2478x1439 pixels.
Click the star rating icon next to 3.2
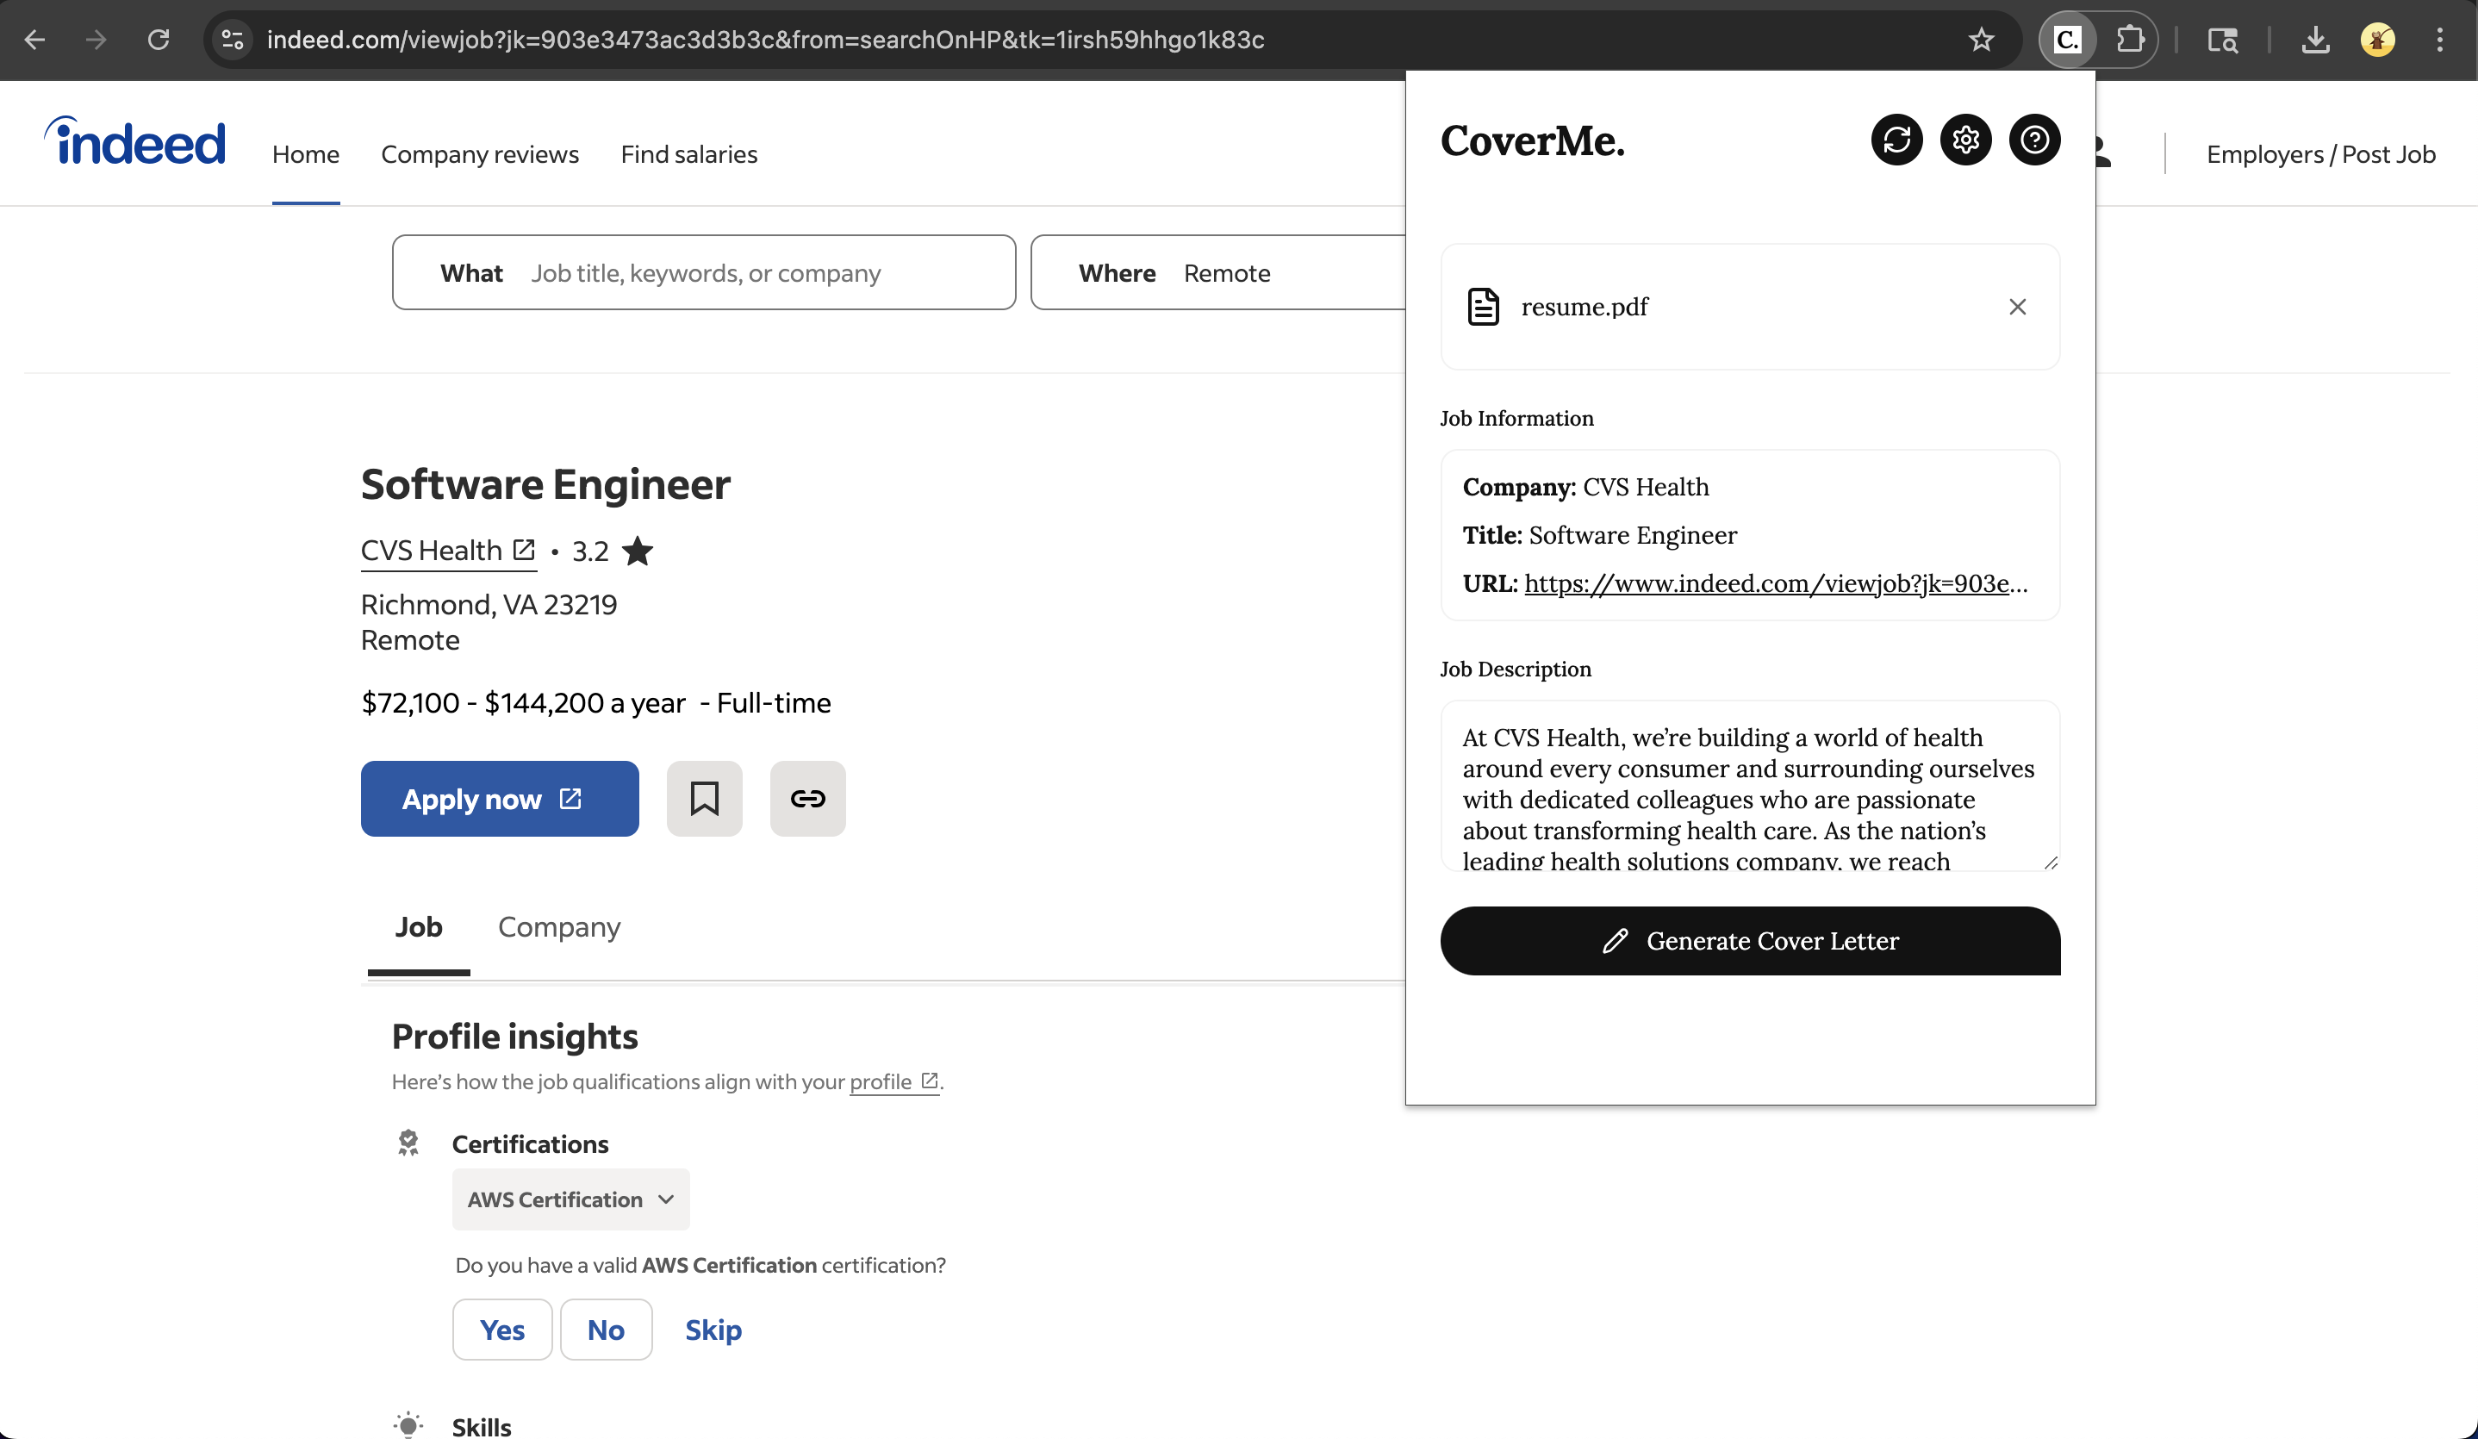coord(638,551)
